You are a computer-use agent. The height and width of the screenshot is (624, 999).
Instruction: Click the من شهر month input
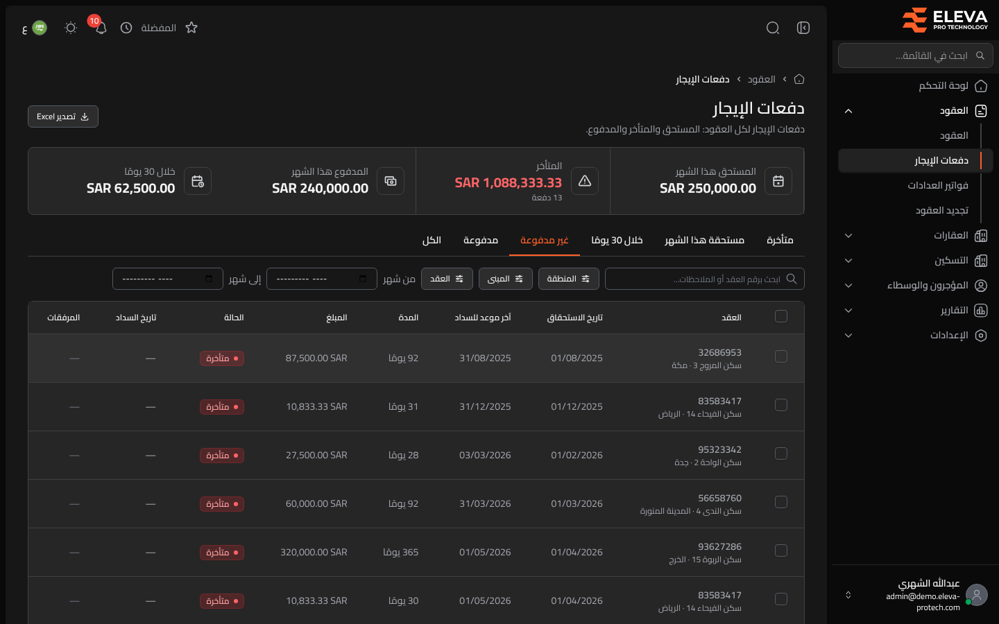point(322,279)
